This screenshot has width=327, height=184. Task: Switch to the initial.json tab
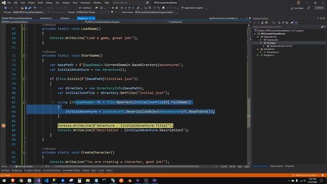coord(65,18)
